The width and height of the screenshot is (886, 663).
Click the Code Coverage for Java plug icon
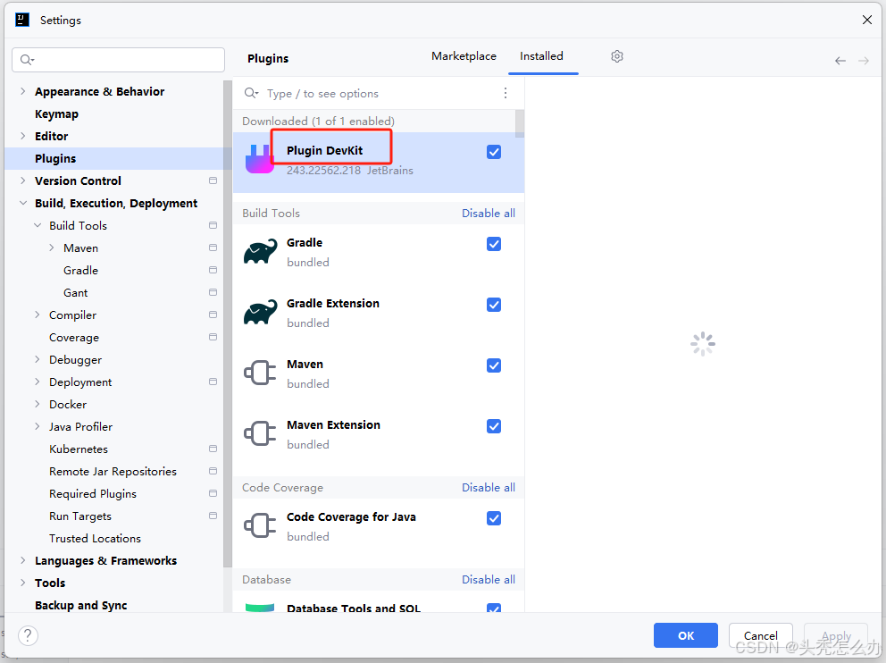point(260,525)
